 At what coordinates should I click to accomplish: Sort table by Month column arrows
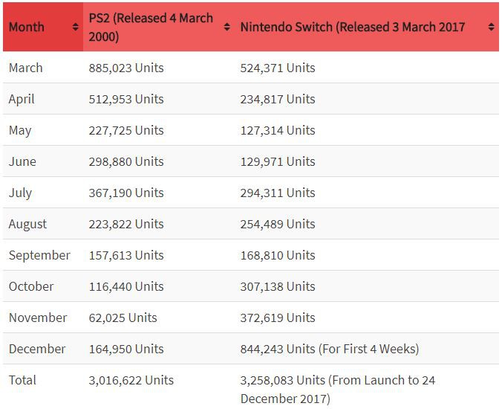(x=75, y=27)
